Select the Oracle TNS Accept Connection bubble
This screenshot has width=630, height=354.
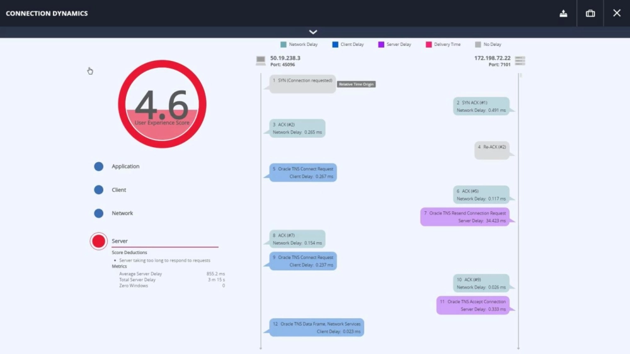coord(472,305)
